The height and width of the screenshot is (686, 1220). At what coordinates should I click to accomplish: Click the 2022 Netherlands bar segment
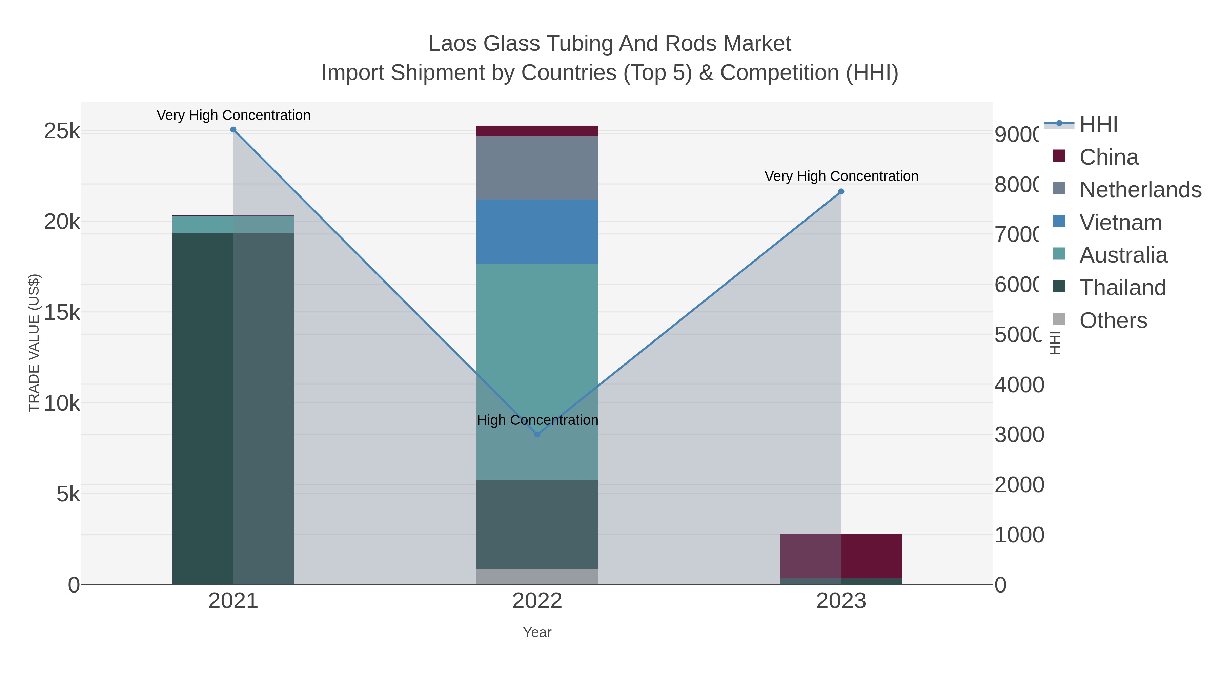[537, 168]
